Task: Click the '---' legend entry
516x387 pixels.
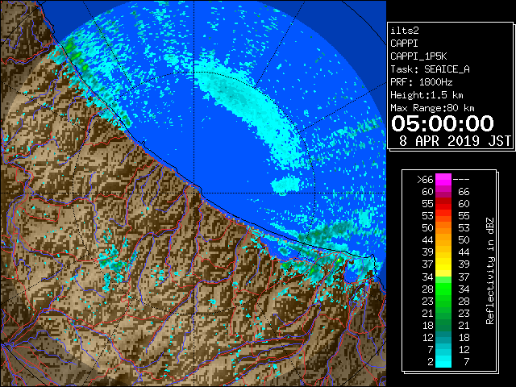Action: point(461,180)
